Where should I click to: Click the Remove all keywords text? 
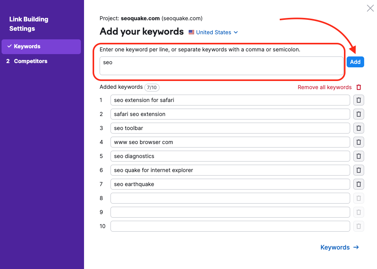324,87
